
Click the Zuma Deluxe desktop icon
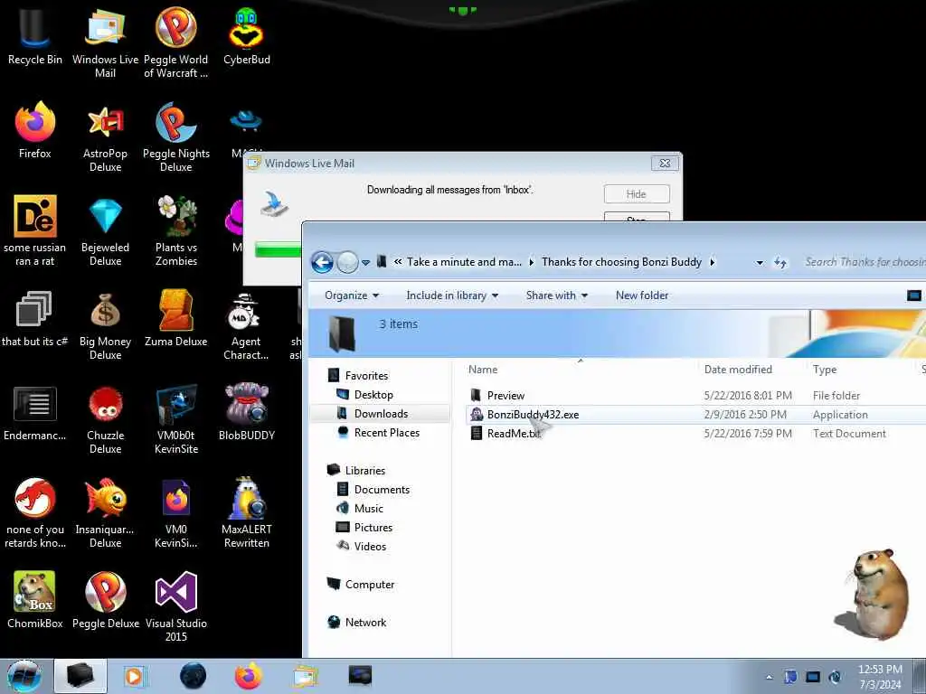176,319
